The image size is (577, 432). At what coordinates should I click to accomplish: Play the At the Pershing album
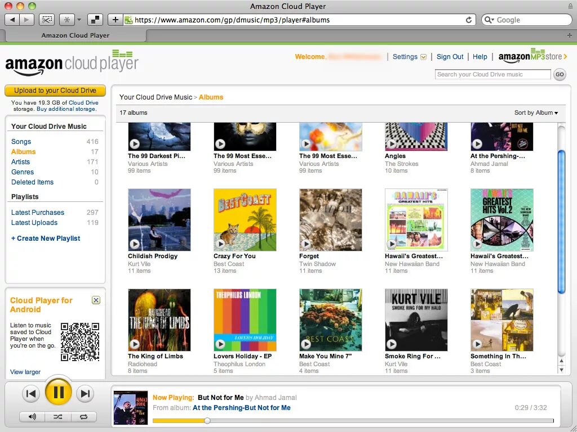click(477, 144)
